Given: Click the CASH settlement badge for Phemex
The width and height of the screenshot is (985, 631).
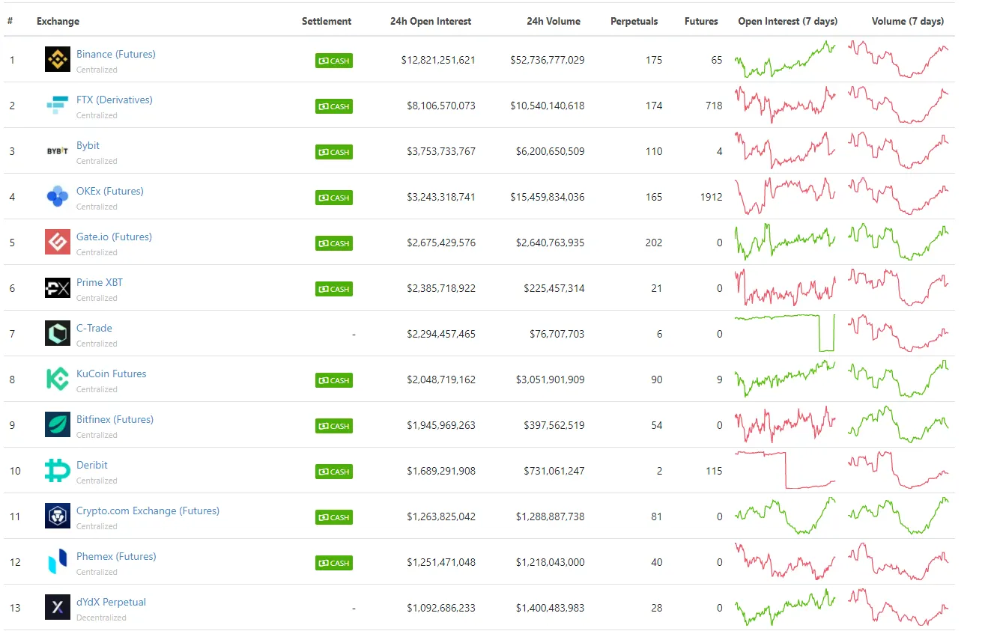Looking at the screenshot, I should (x=334, y=563).
